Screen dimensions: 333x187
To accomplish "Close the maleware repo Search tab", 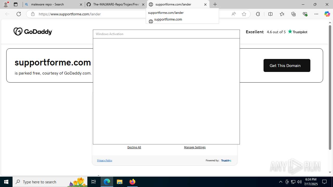I will pyautogui.click(x=81, y=4).
